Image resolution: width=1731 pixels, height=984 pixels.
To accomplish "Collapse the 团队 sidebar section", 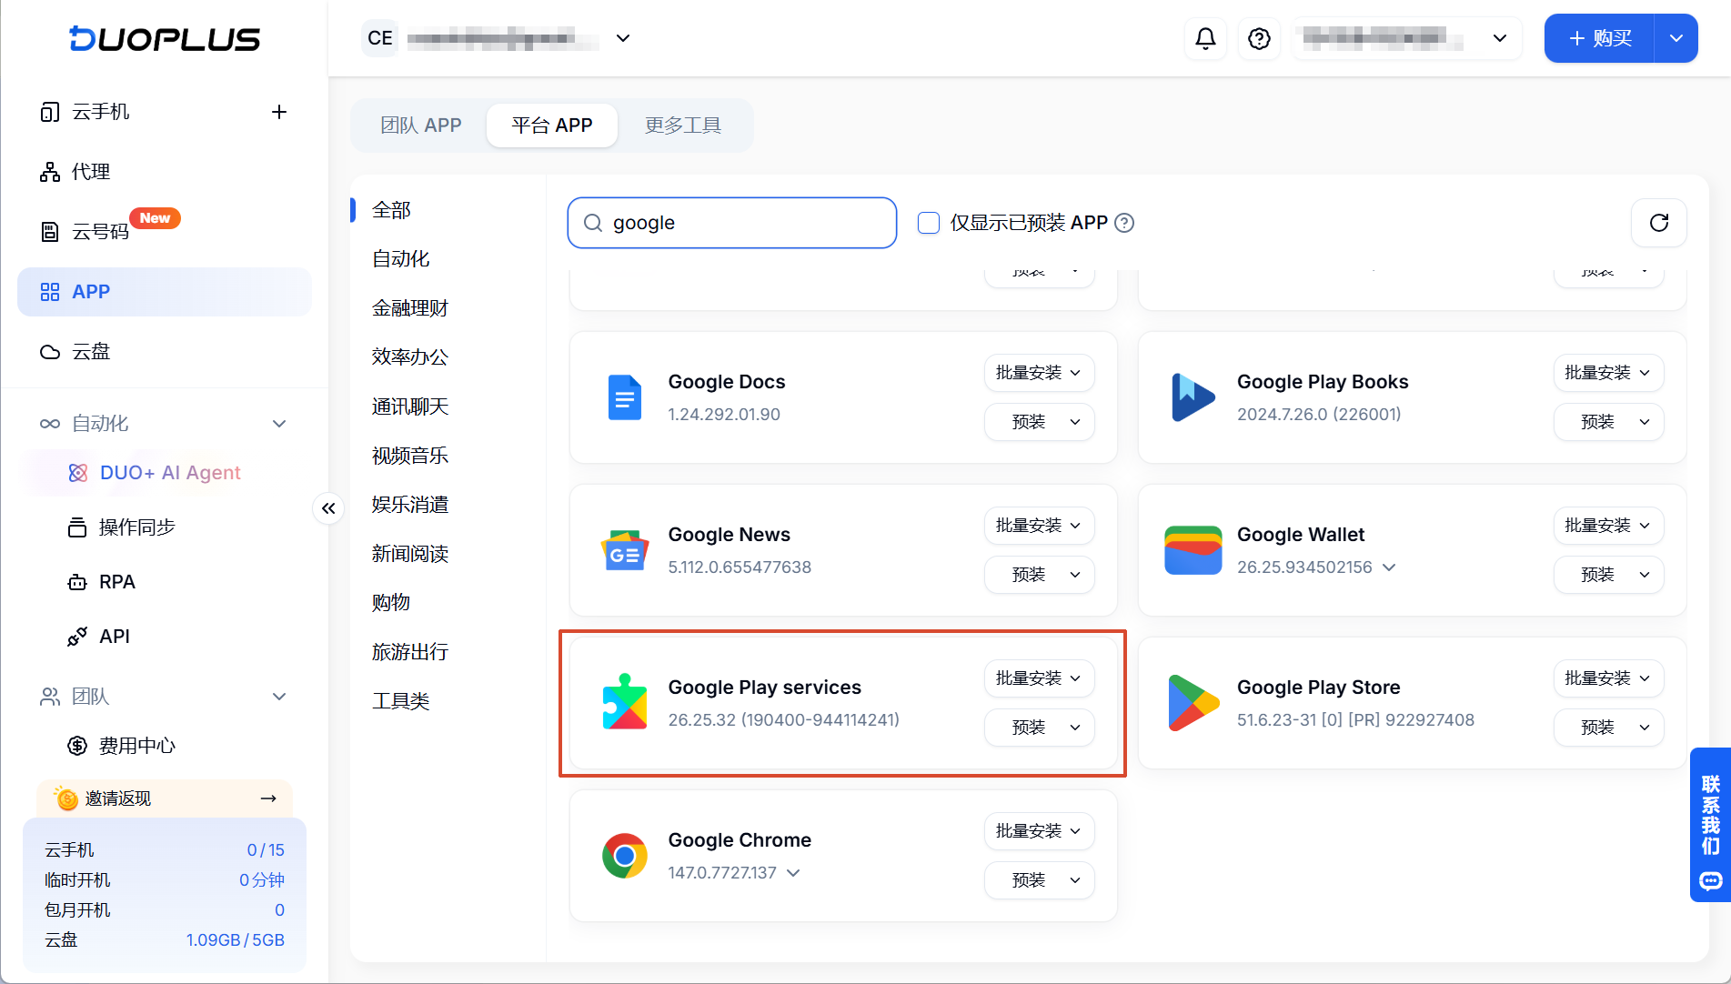I will [x=279, y=697].
